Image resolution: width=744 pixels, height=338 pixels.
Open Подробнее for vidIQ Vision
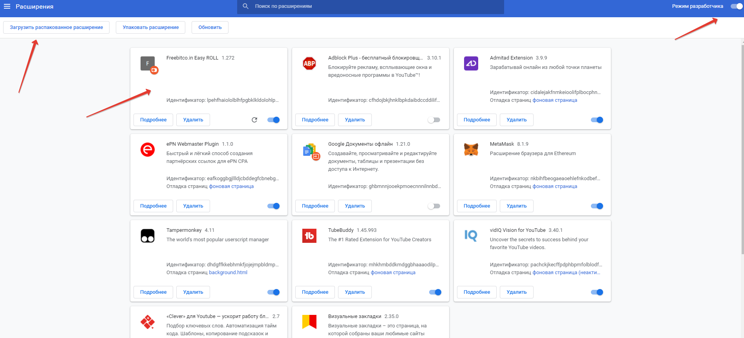[477, 292]
